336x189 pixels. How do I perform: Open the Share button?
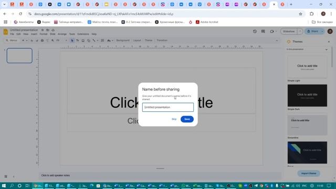point(312,31)
